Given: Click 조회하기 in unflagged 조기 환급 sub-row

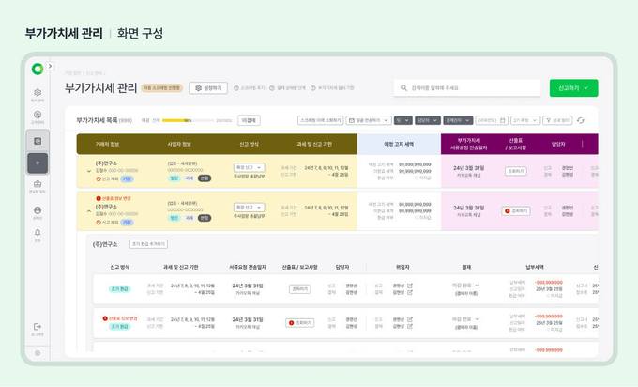Looking at the screenshot, I should tap(300, 288).
